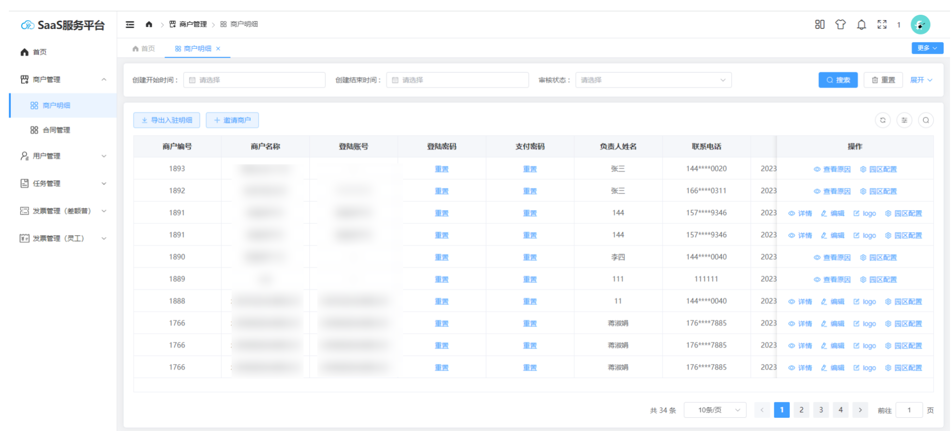The width and height of the screenshot is (952, 431).
Task: Click the 创建开始时间 date field
Action: pos(254,80)
